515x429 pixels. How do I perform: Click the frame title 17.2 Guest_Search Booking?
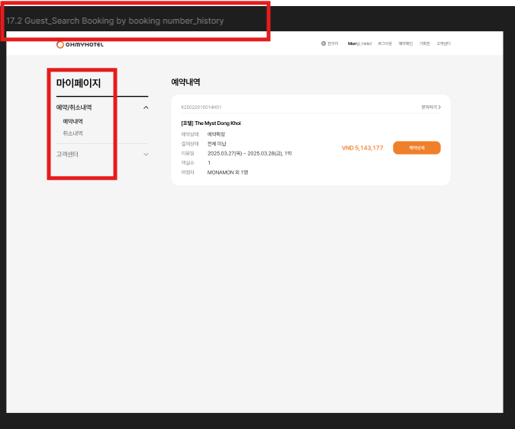coord(115,21)
